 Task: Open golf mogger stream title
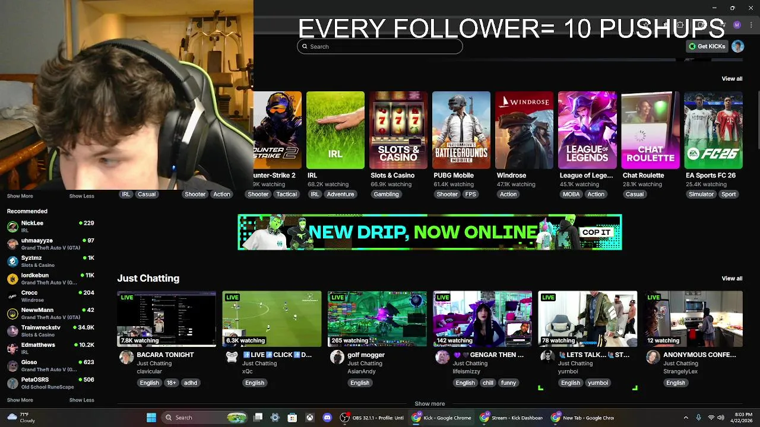point(366,355)
